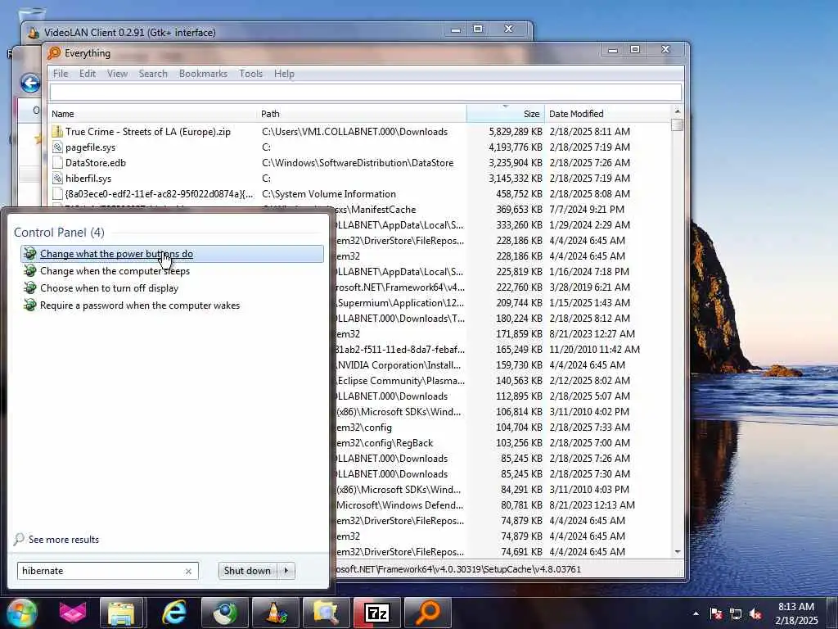Click the 5,829,289 KB size cell
Image resolution: width=838 pixels, height=629 pixels.
tap(516, 132)
